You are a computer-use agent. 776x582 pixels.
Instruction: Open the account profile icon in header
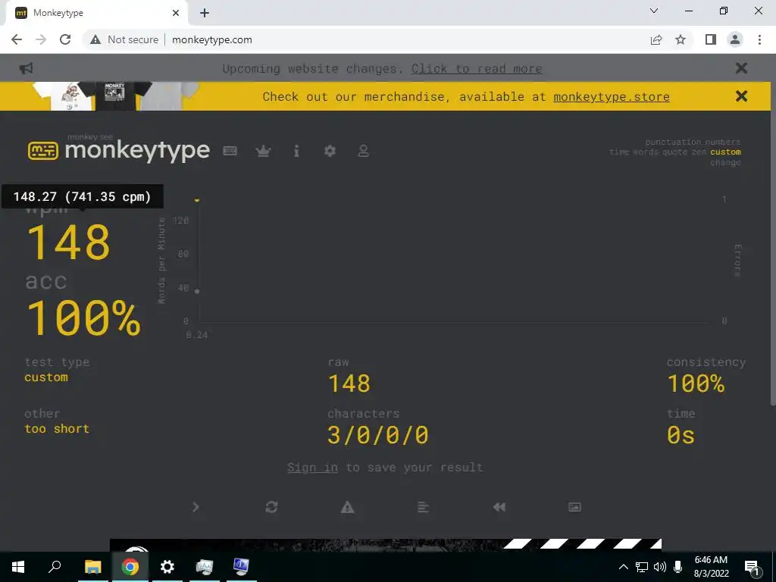pyautogui.click(x=363, y=151)
